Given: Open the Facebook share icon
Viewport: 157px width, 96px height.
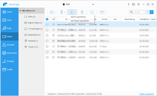Looking at the screenshot, I should 128,4.
